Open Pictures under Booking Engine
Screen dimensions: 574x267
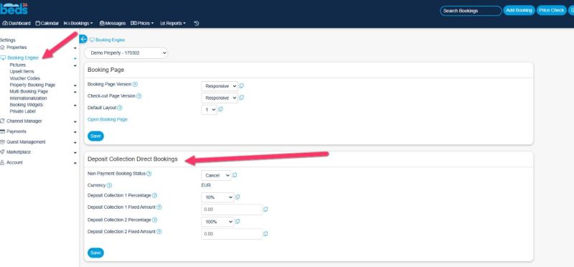17,65
